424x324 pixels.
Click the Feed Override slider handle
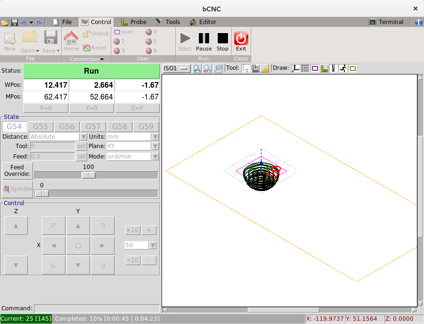click(89, 175)
